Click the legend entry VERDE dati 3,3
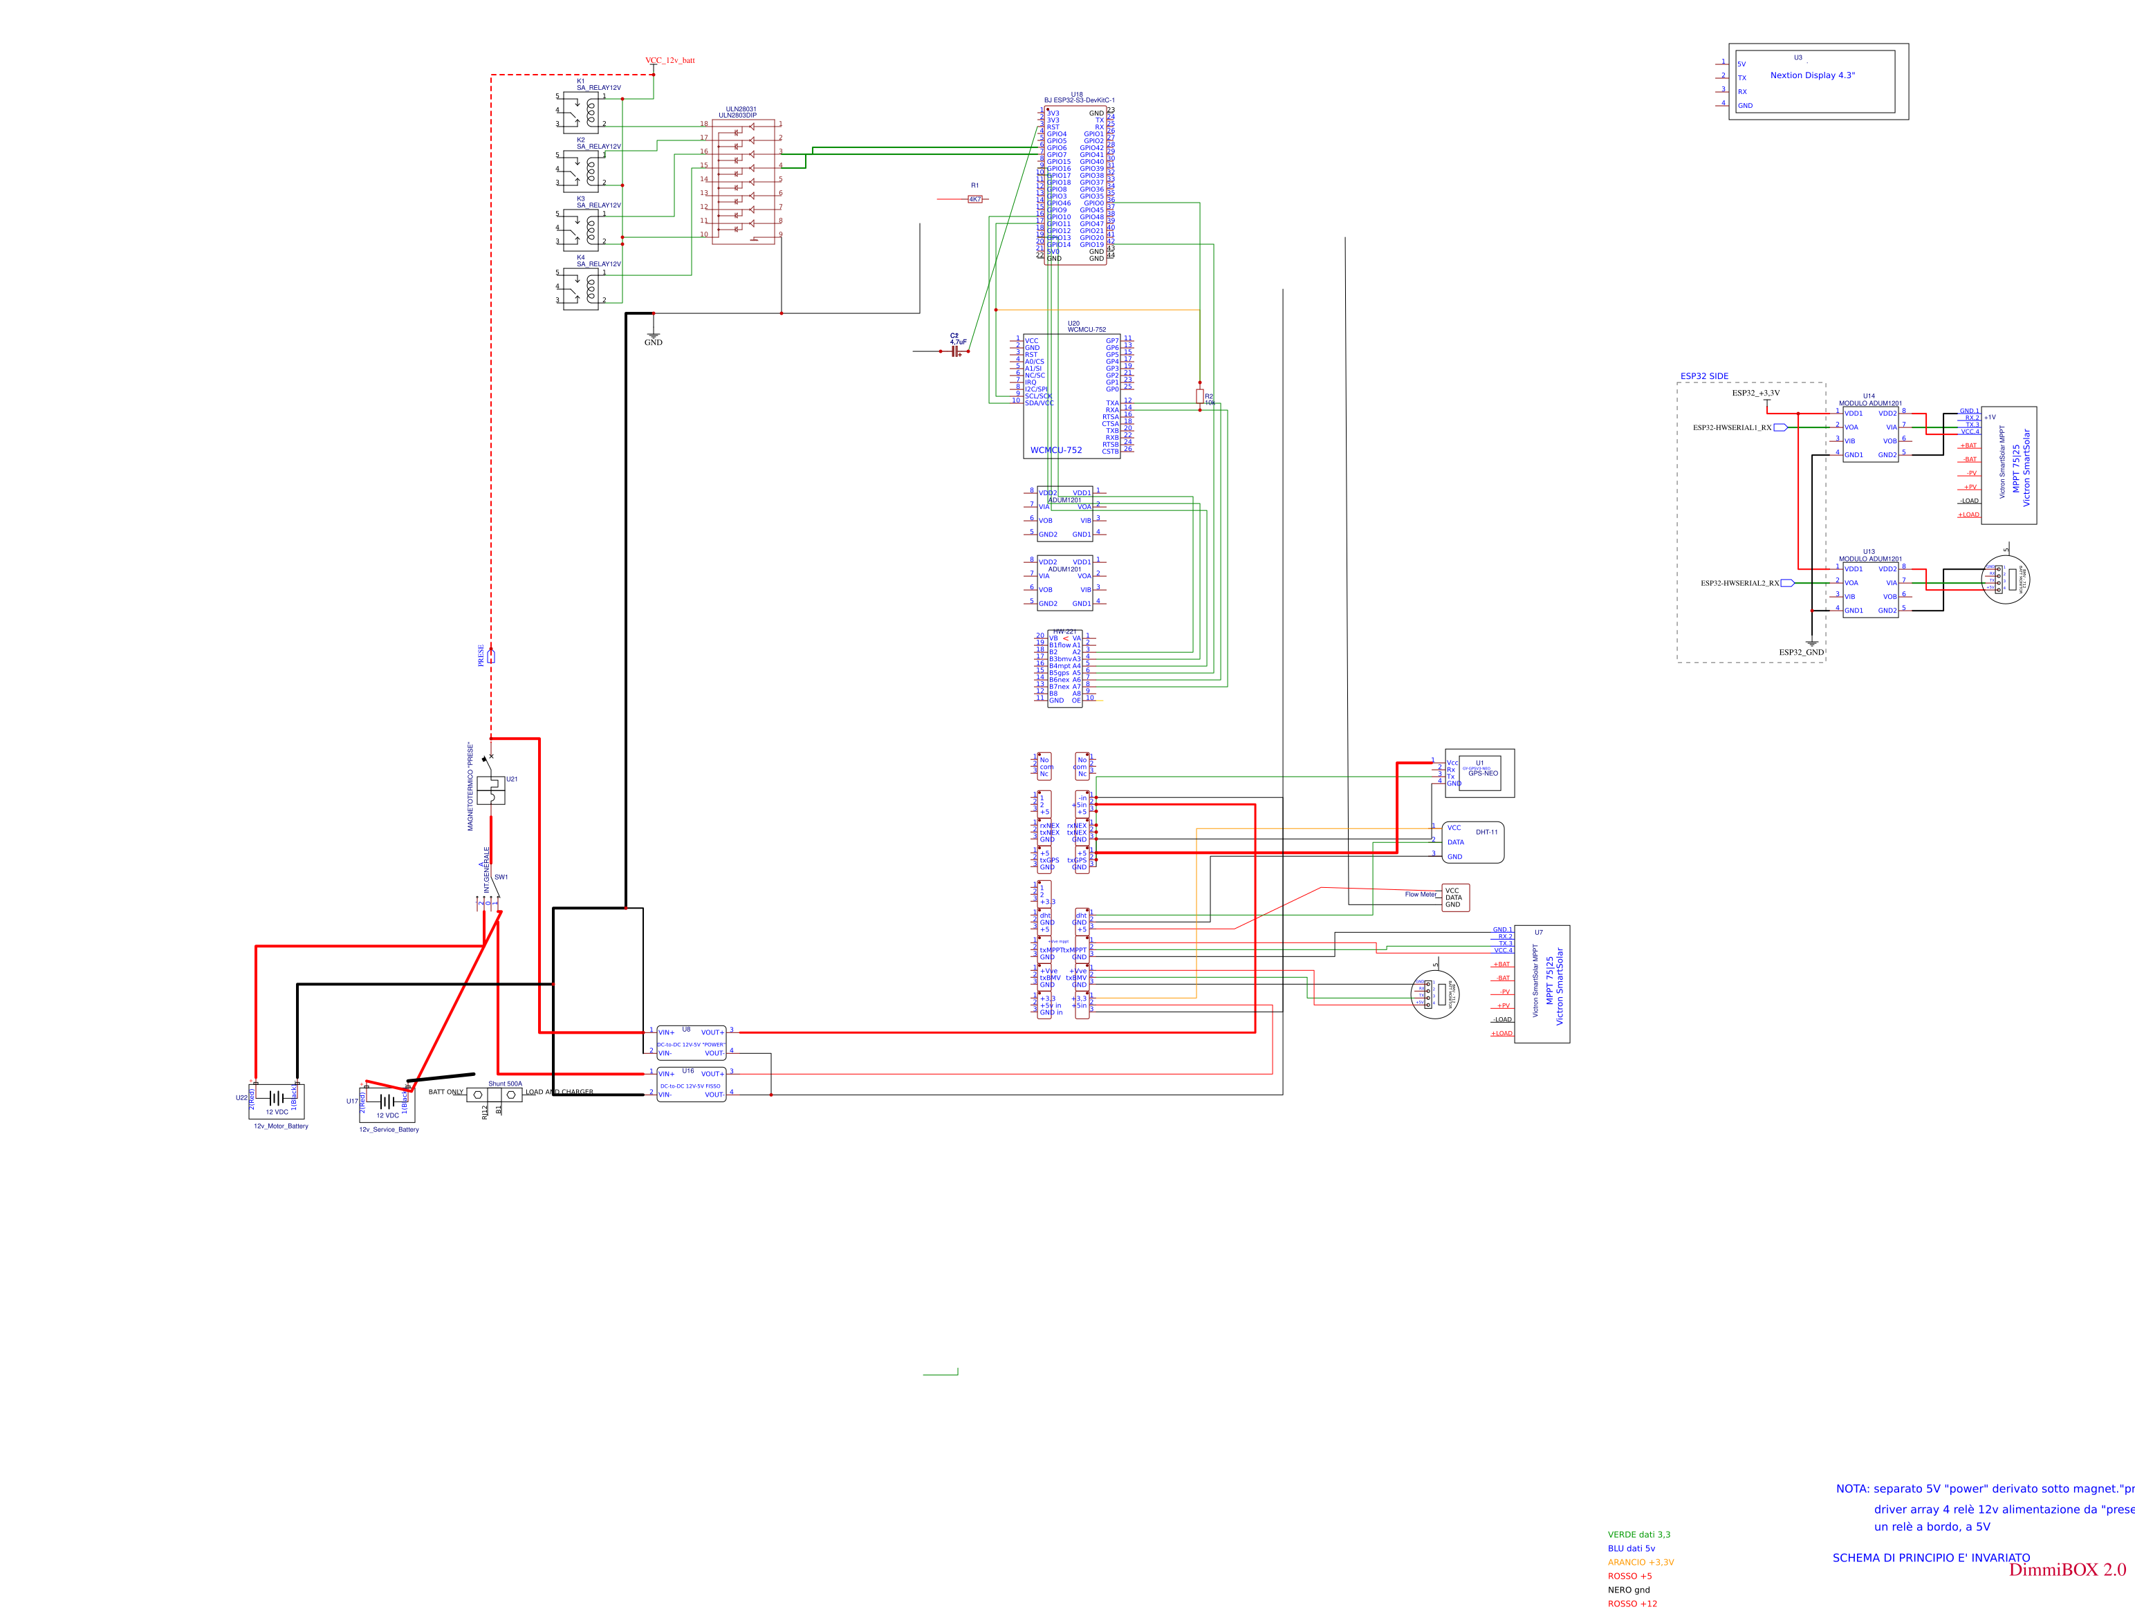This screenshot has height=1616, width=2135. (1639, 1534)
